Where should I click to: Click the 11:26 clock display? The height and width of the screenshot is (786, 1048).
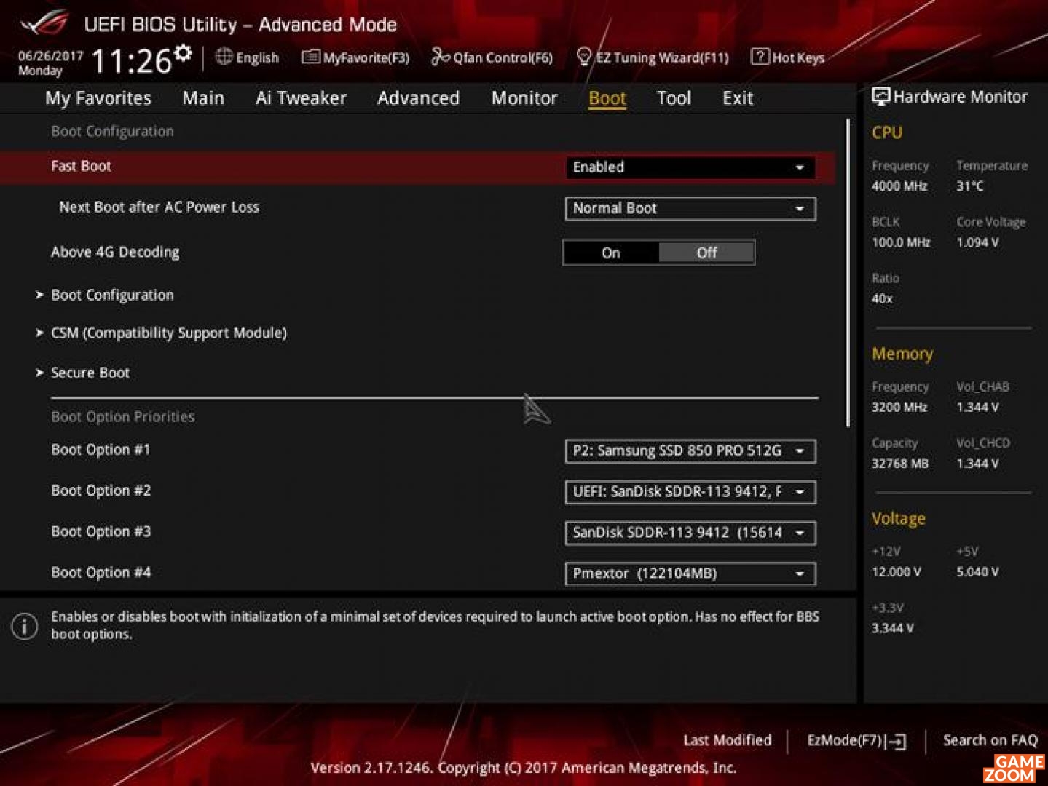pos(131,61)
